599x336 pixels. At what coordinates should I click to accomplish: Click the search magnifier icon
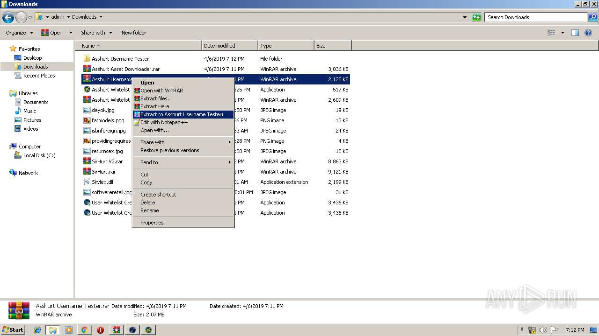(x=593, y=17)
